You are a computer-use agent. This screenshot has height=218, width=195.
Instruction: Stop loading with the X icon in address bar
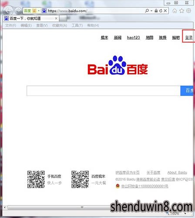click(165, 11)
